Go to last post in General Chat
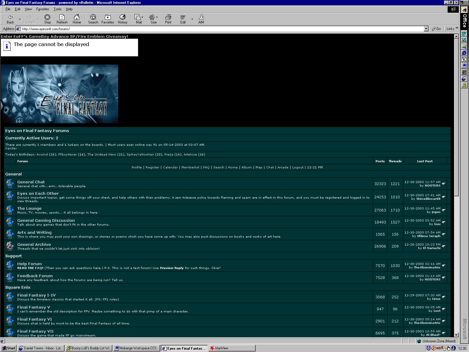Screen dimensions: 469x352 [x=444, y=184]
